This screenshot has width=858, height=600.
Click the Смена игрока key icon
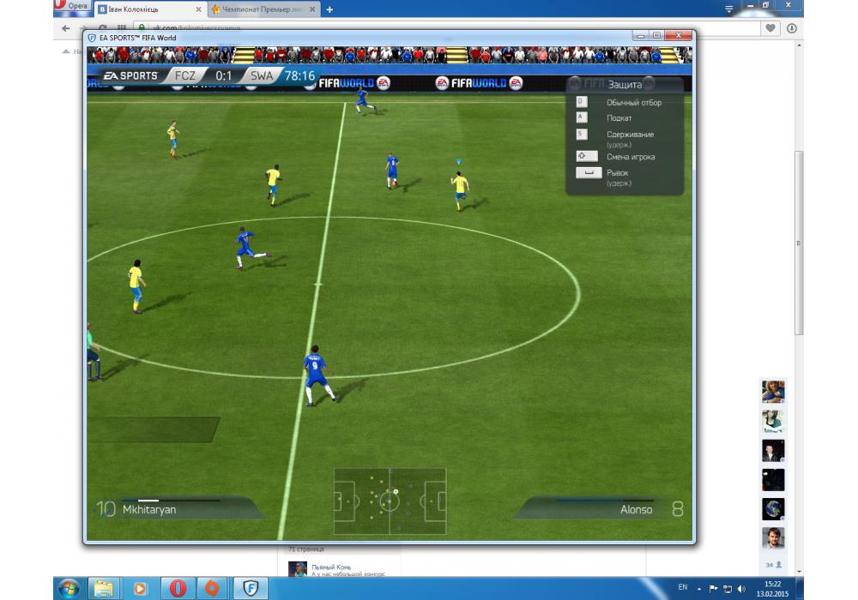[586, 156]
